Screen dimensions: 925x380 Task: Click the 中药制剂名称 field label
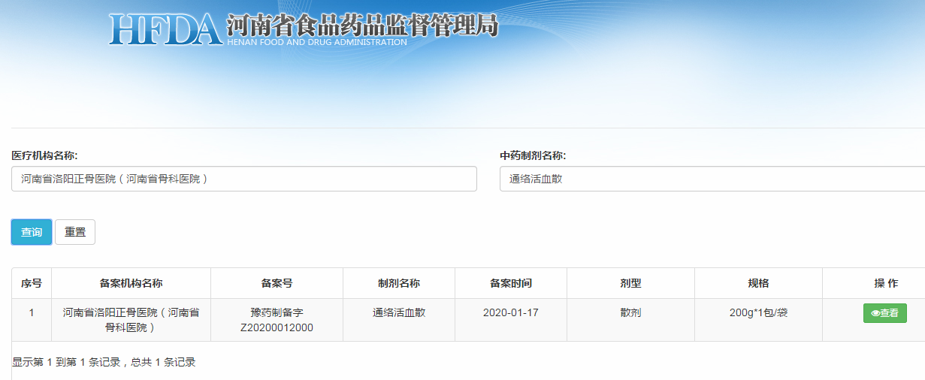point(533,155)
